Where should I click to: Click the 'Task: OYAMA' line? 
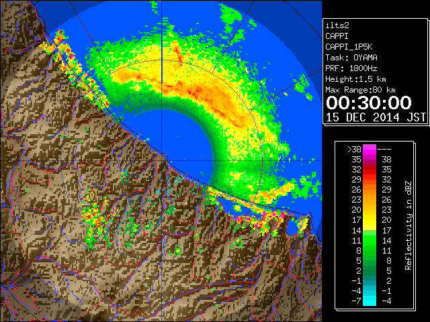pos(351,58)
